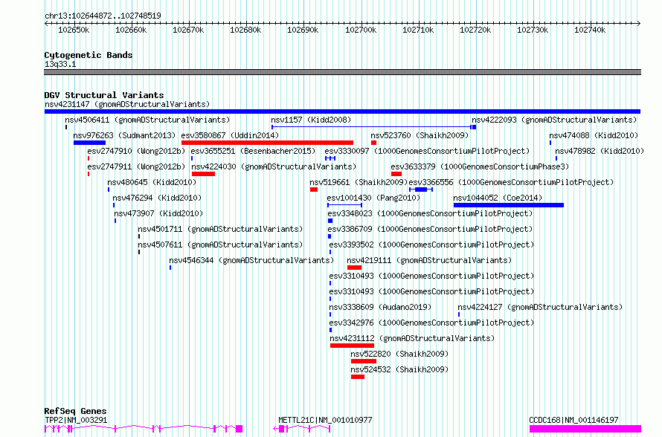This screenshot has width=662, height=437.
Task: Open the nsv474088 (Kidd2010) variant label
Action: pos(594,135)
